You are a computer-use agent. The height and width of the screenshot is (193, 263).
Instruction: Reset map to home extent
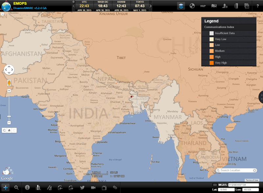pyautogui.click(x=10, y=130)
